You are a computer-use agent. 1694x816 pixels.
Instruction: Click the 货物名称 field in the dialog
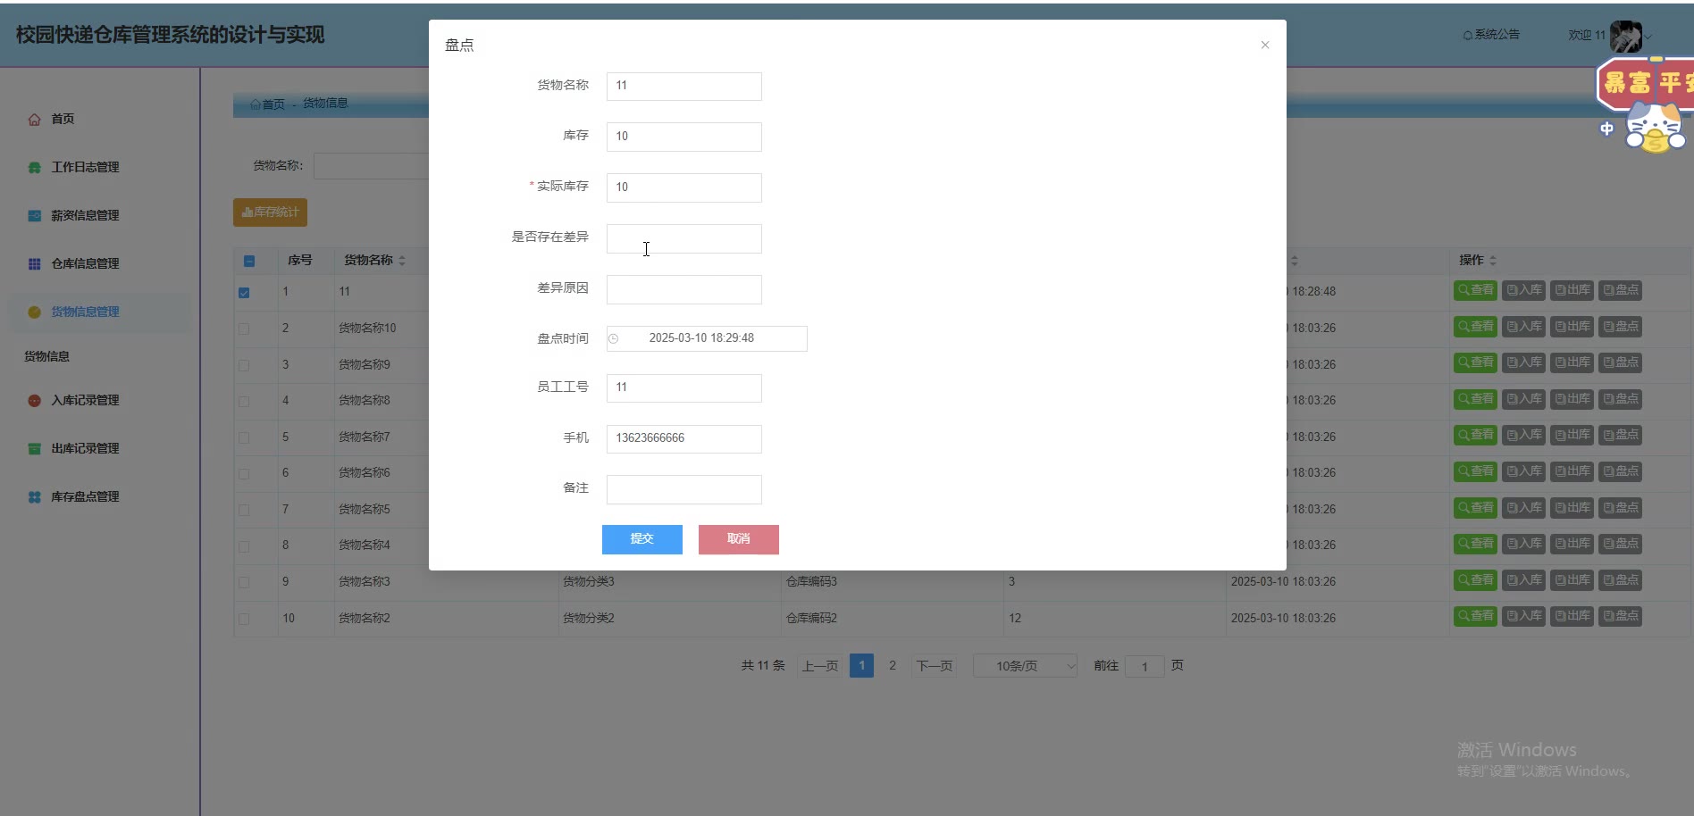pos(684,87)
